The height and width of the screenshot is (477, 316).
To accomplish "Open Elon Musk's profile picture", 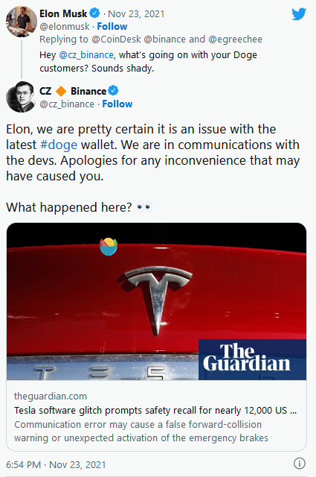I will point(22,22).
